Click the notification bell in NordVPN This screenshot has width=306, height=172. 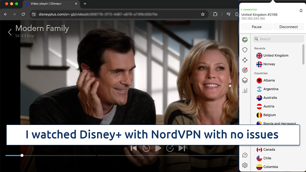coord(301,10)
